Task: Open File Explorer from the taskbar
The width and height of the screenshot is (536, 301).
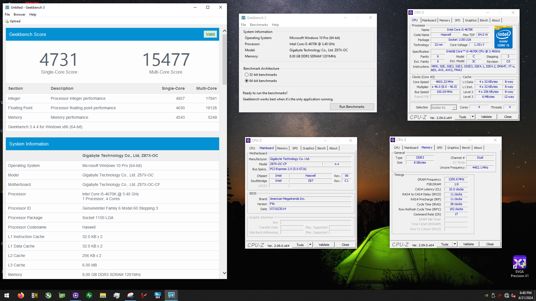Action: pyautogui.click(x=103, y=295)
